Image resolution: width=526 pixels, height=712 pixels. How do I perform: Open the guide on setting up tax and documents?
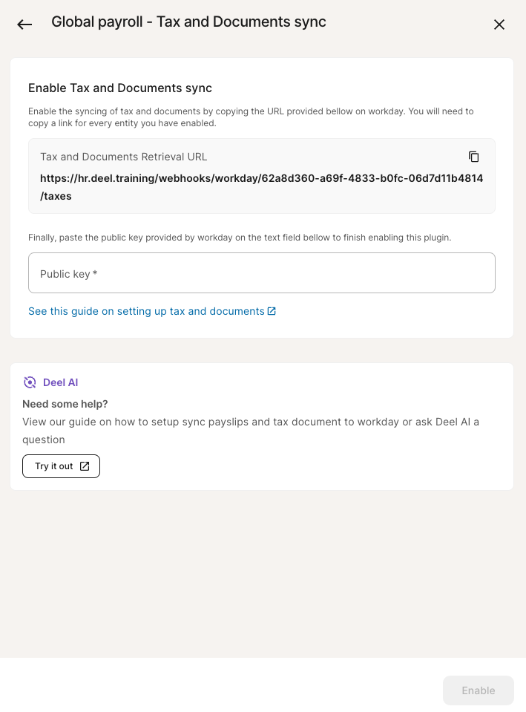click(x=146, y=311)
